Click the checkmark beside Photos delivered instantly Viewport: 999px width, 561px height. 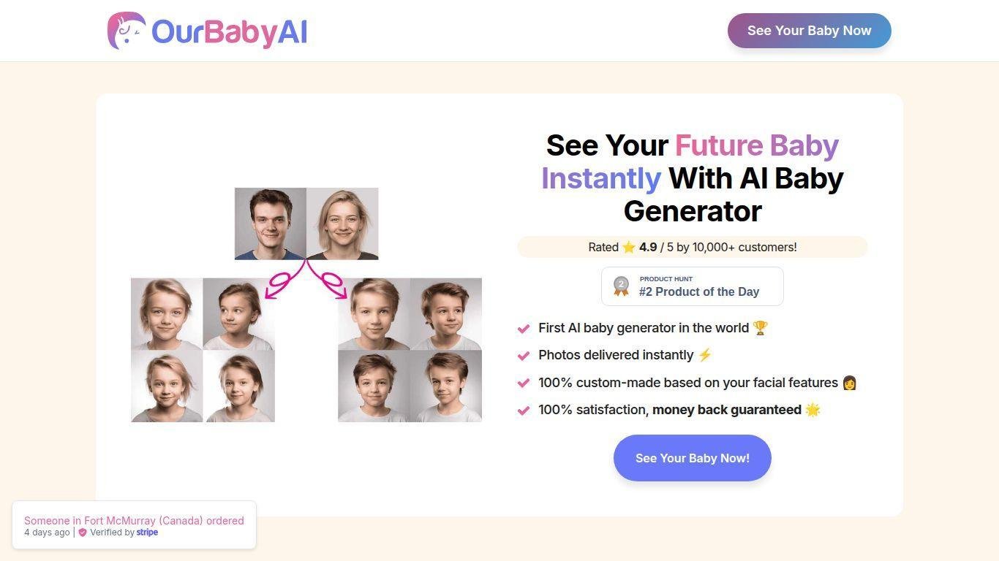(x=523, y=356)
